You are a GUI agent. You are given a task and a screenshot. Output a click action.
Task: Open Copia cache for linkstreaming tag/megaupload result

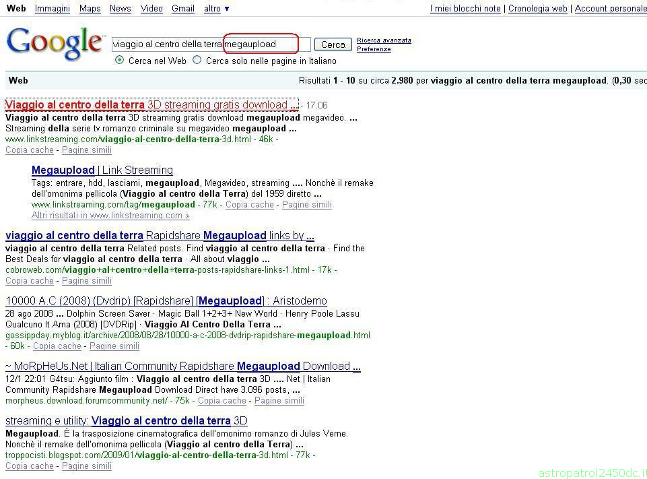click(250, 205)
